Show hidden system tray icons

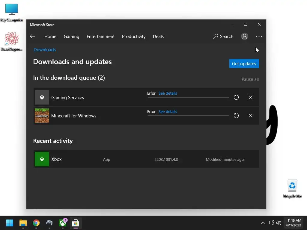pyautogui.click(x=263, y=223)
